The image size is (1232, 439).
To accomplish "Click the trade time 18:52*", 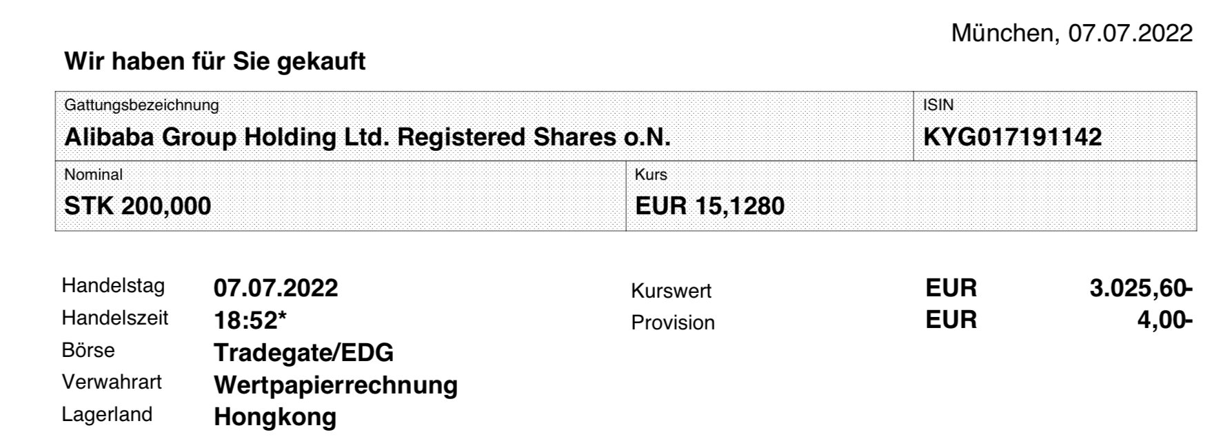I will [250, 320].
